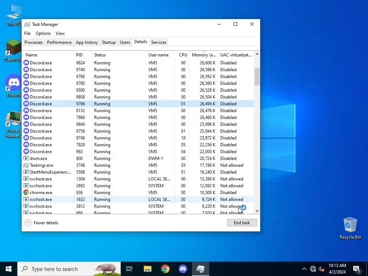Click the Taskmgr.exe process icon
The height and width of the screenshot is (276, 368).
(26, 165)
